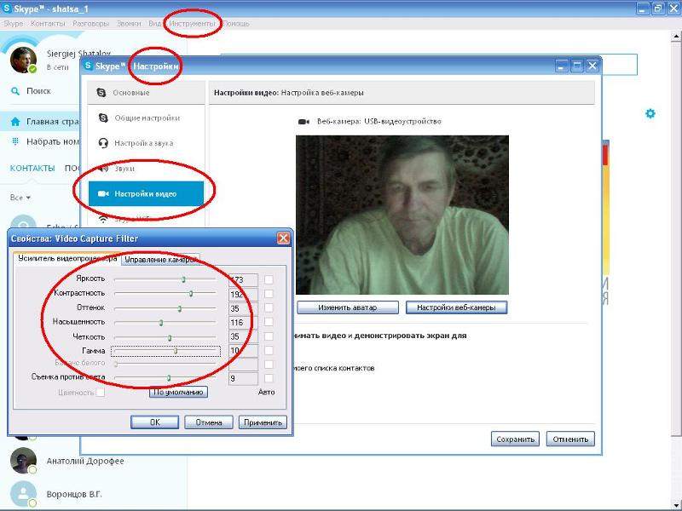Open the Инструменты menu
Screen dimensions: 682x511
pyautogui.click(x=193, y=24)
